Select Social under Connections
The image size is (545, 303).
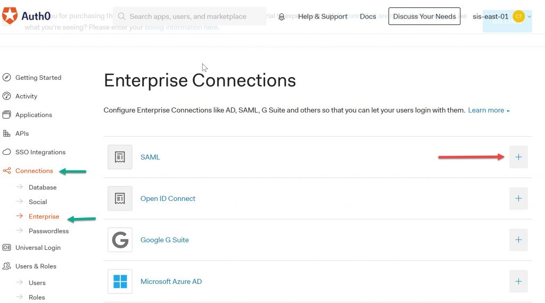[38, 201]
